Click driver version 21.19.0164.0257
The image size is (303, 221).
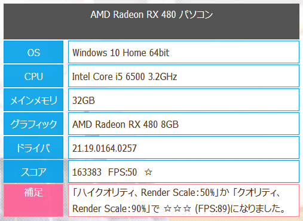pyautogui.click(x=105, y=148)
